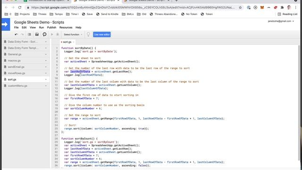The image size is (302, 170).
Task: Save the script with the disk icon
Action: 37,34
